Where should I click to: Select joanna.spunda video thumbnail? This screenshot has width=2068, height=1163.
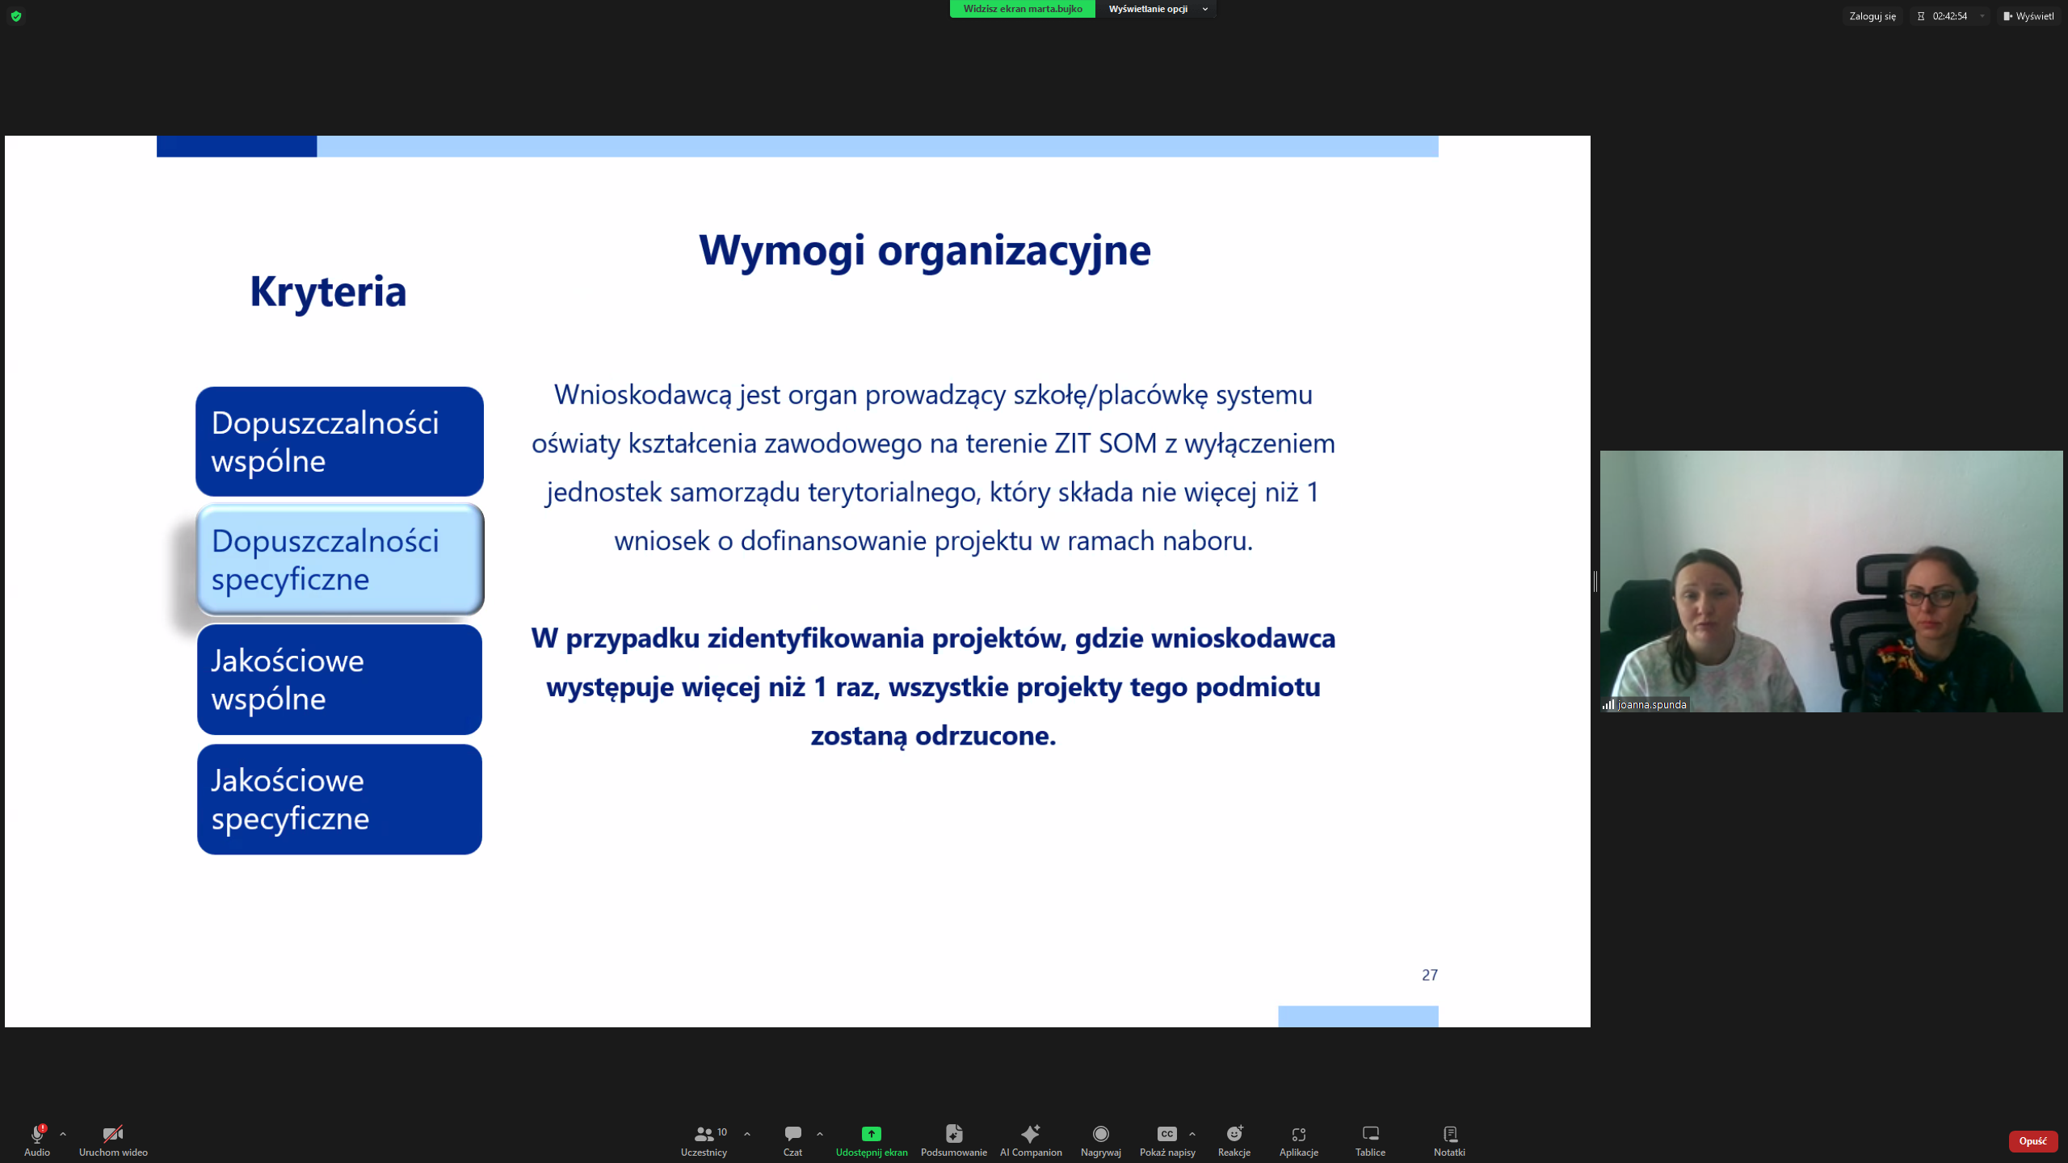[1831, 581]
